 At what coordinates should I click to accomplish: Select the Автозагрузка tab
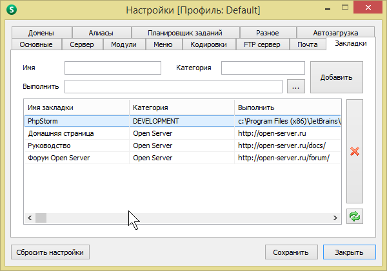point(335,33)
